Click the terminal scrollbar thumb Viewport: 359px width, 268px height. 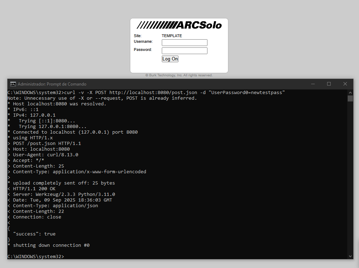[350, 99]
